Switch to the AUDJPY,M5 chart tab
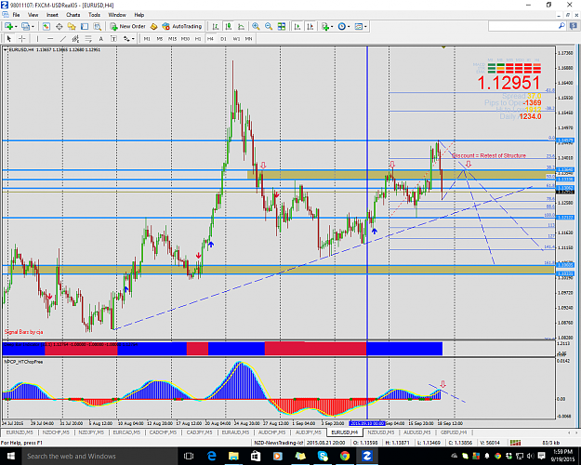This screenshot has width=581, height=465. tap(308, 432)
